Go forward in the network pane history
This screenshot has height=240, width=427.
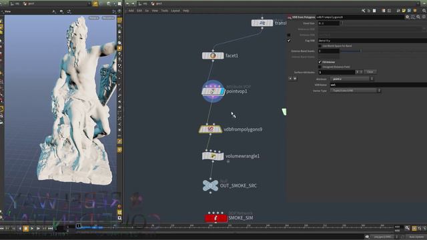coord(133,3)
